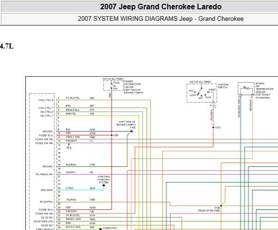Click the 'F1' circuit code at pin 12
278x230 pixels.
click(91, 141)
